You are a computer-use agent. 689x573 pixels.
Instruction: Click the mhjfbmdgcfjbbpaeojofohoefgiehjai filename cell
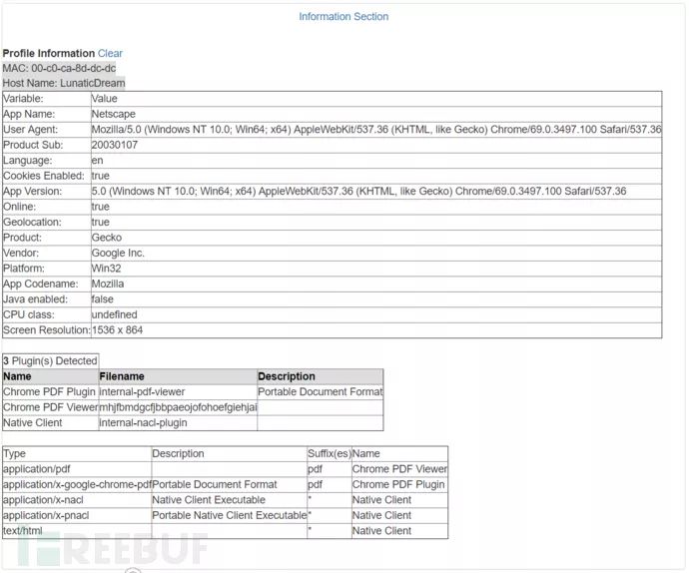tap(178, 407)
